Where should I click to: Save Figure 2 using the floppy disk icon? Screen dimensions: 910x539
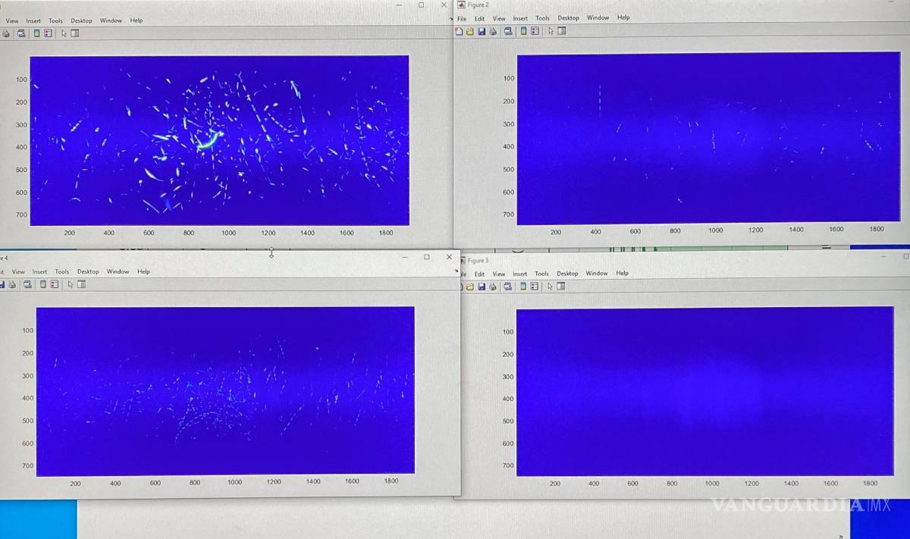coord(481,31)
